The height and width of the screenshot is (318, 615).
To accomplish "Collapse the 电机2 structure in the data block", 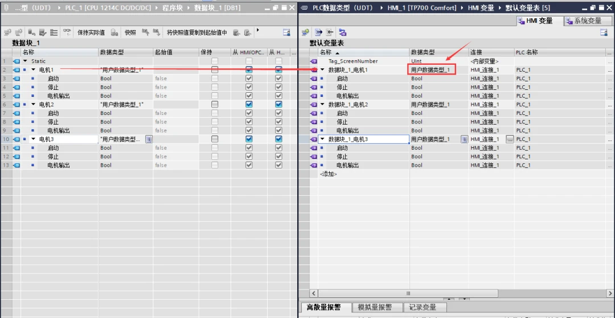I will coord(33,105).
